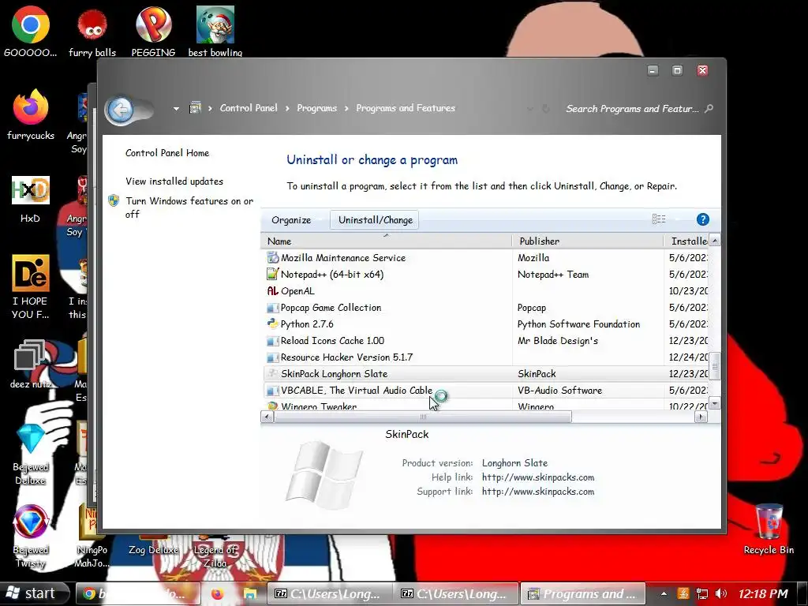Image resolution: width=808 pixels, height=606 pixels.
Task: Click the 12:18 PM taskbar clock
Action: pos(763,593)
